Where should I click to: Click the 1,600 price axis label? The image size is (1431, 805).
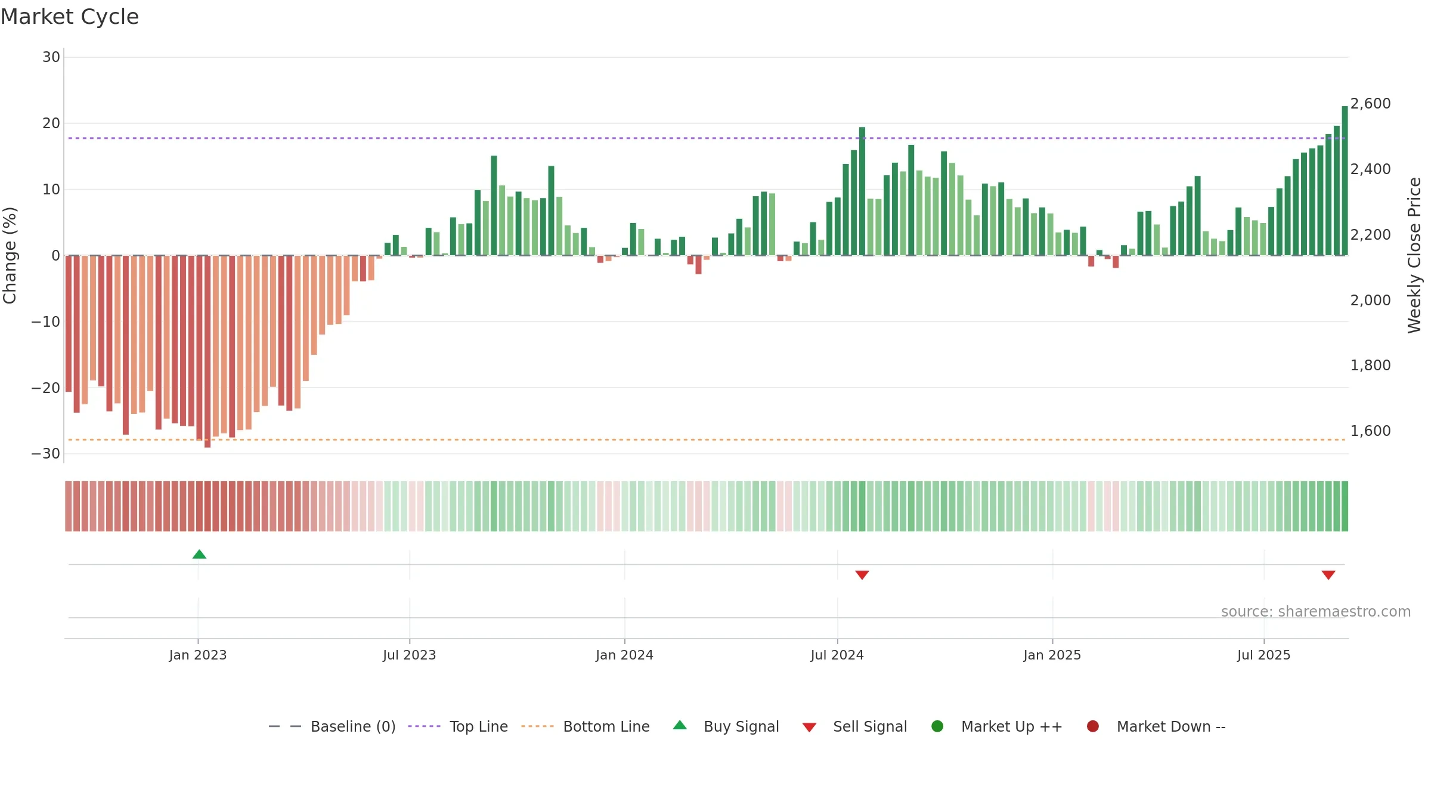tap(1370, 431)
